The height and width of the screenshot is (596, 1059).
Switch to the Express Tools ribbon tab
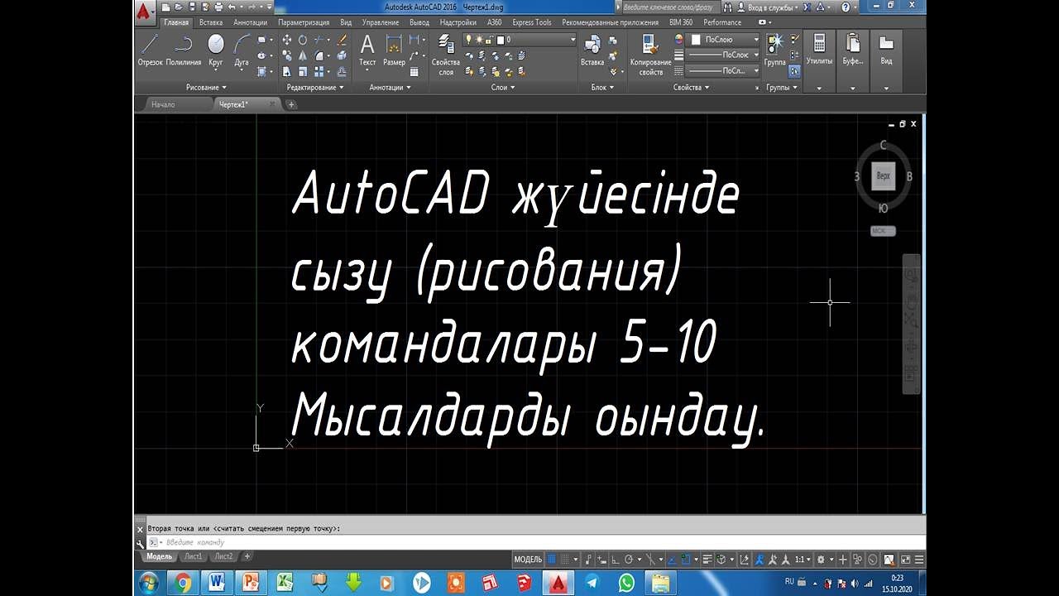click(x=532, y=22)
